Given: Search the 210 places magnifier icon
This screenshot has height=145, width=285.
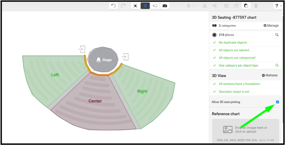Looking at the screenshot, I should (277, 35).
